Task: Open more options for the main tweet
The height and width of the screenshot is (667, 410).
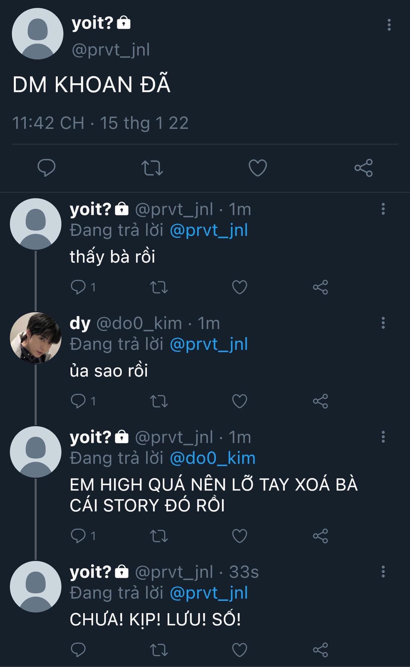Action: point(389,25)
